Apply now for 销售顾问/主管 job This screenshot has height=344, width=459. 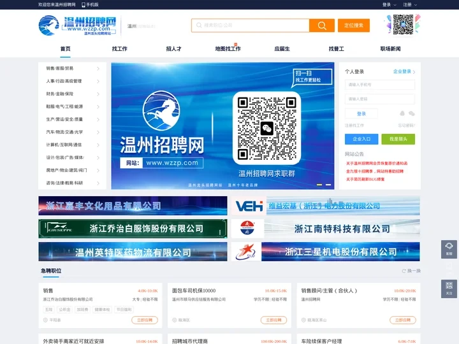[x=403, y=320]
